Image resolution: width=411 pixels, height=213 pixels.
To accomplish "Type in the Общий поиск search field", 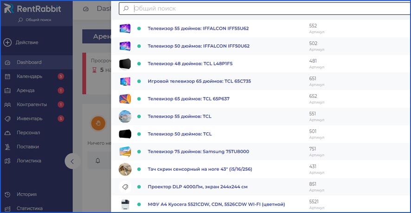I will pyautogui.click(x=264, y=8).
